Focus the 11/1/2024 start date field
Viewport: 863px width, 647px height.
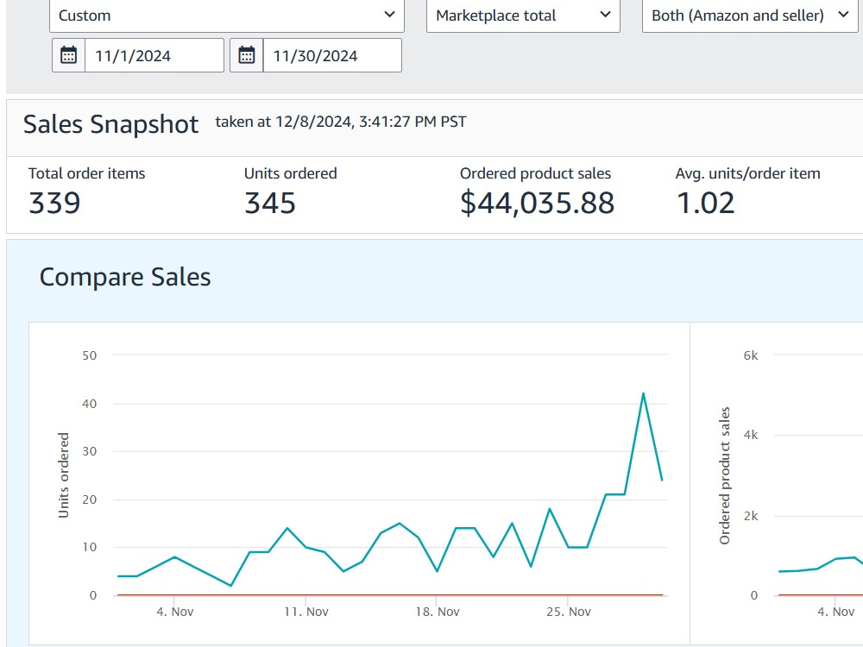pos(154,55)
